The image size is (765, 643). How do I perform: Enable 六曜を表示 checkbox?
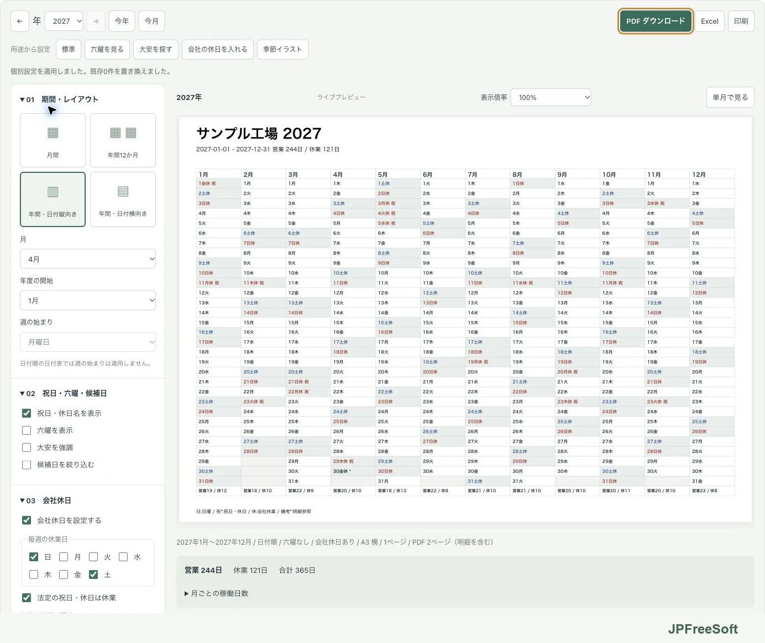point(27,430)
